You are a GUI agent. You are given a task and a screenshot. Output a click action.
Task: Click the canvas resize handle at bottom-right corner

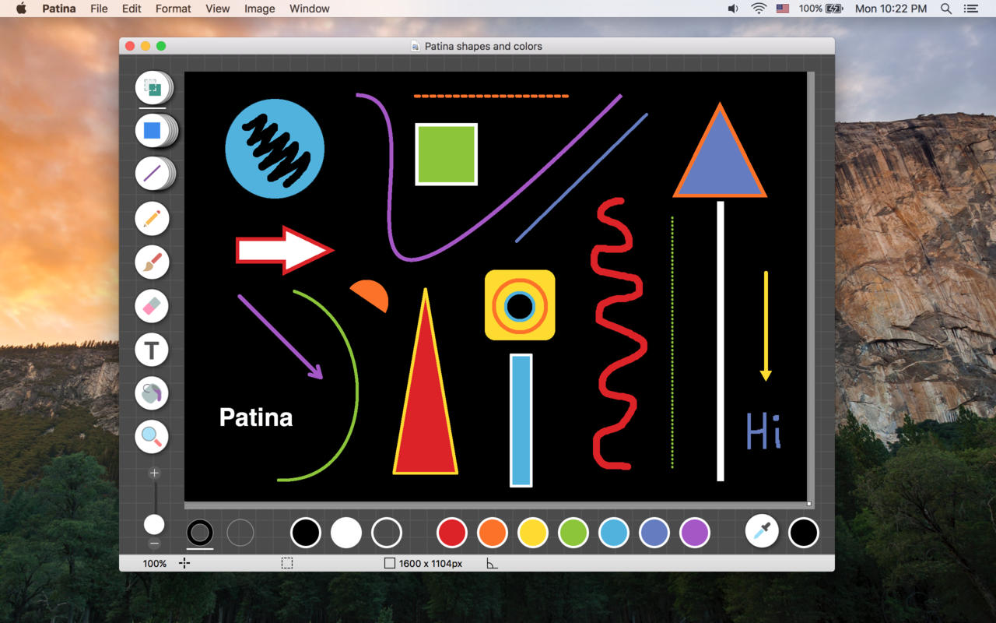[809, 504]
